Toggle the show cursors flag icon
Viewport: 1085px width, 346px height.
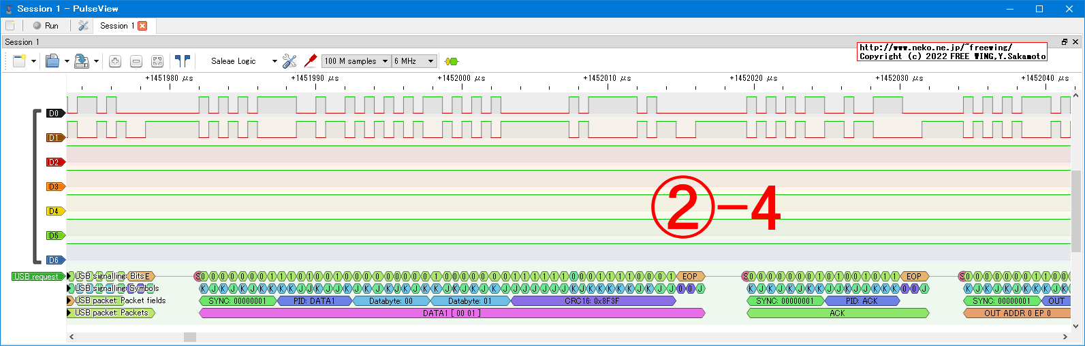click(x=182, y=61)
